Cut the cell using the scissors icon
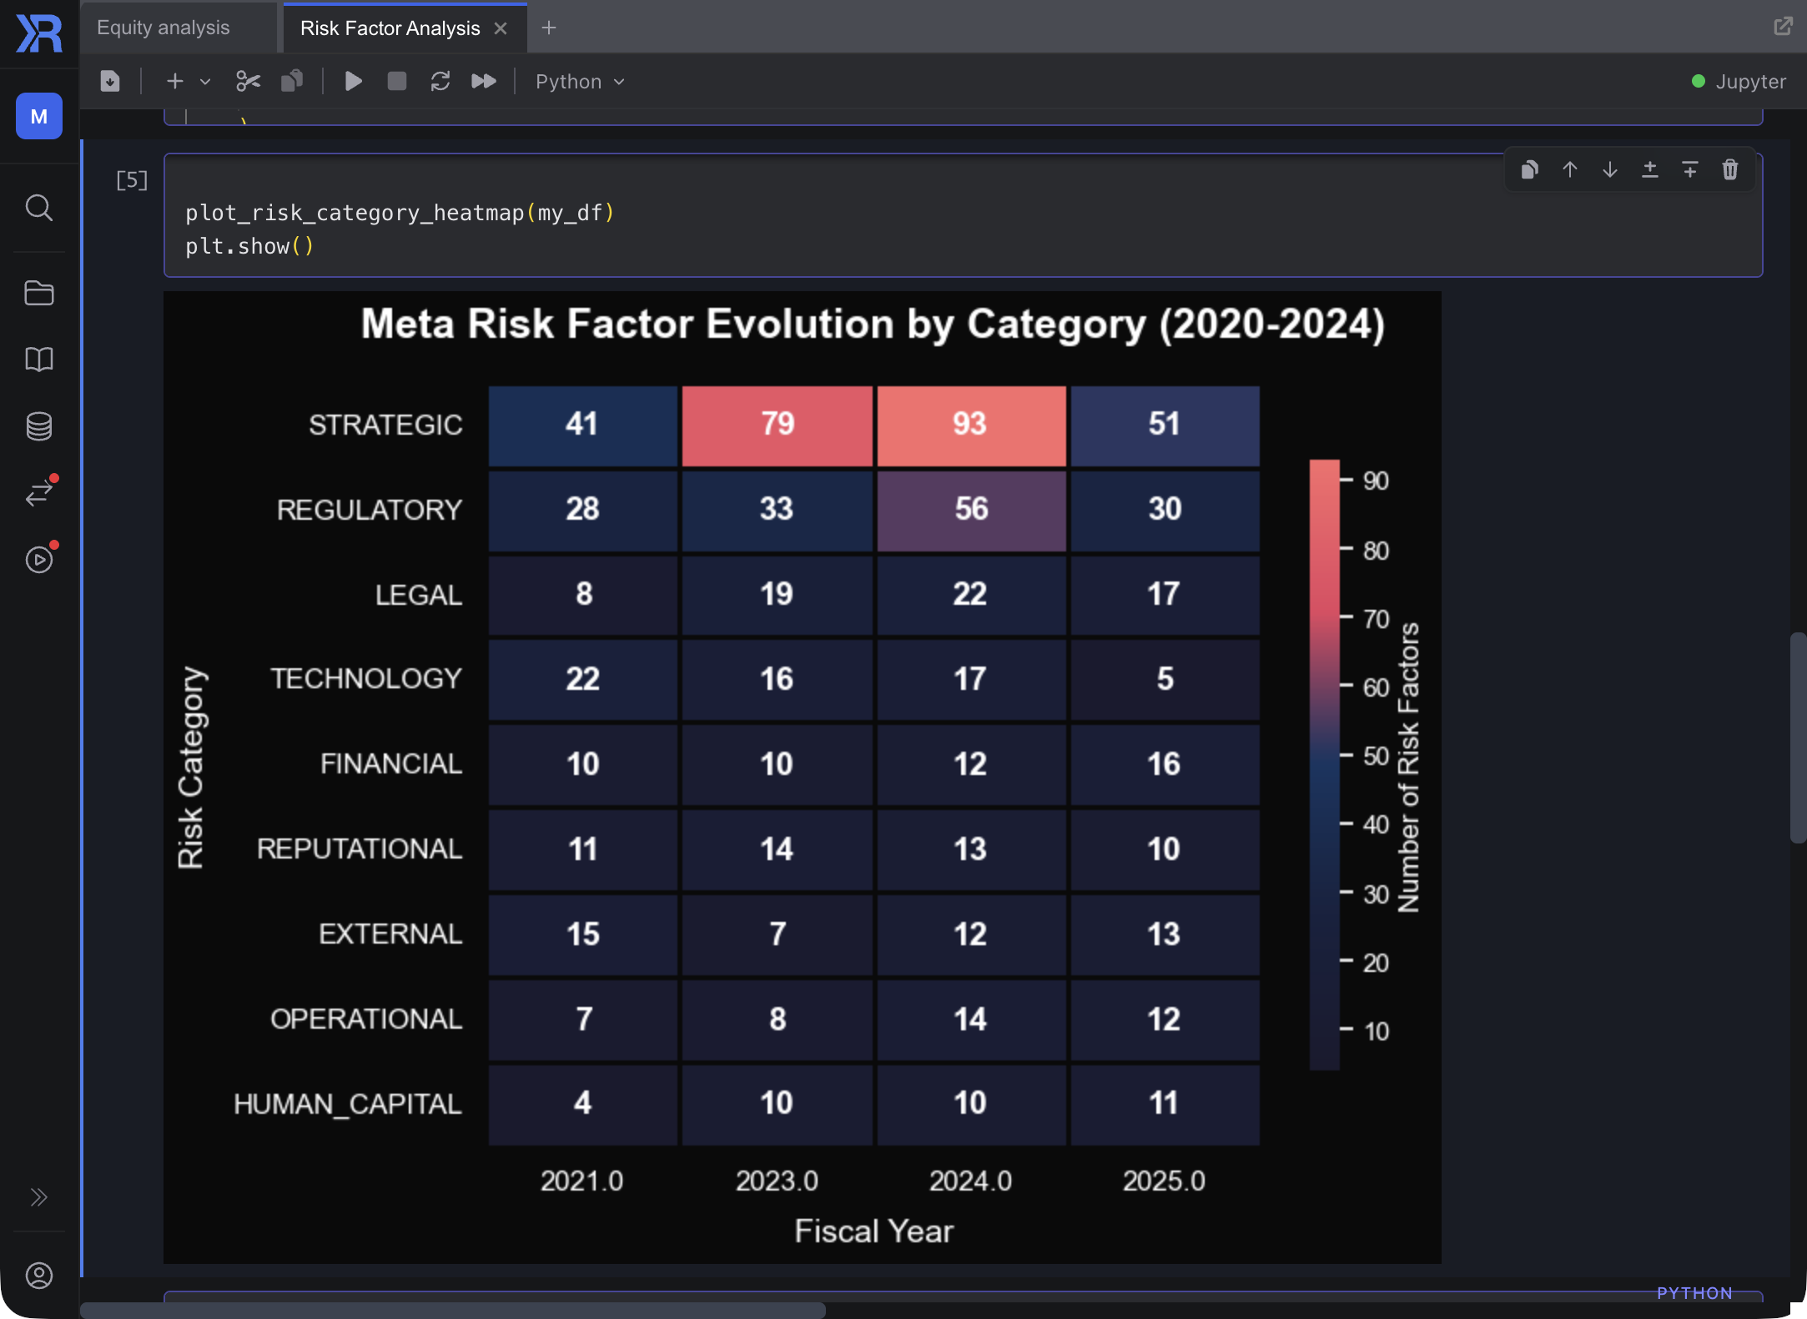The height and width of the screenshot is (1319, 1807). (248, 81)
